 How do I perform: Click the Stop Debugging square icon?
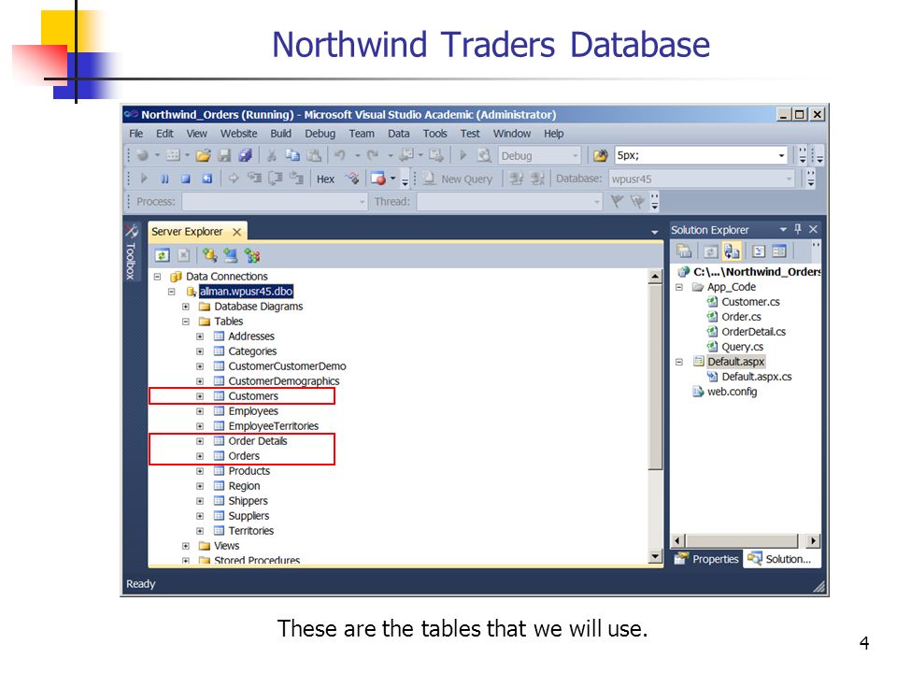[185, 179]
